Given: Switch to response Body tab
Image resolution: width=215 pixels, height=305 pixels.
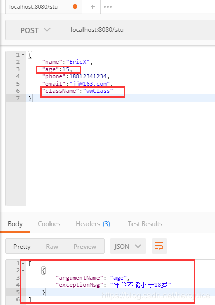Looking at the screenshot, I should [15, 224].
